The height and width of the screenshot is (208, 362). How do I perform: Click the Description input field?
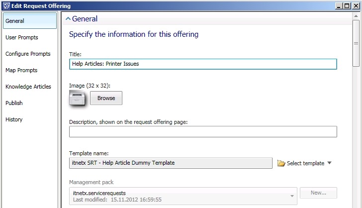(x=203, y=132)
